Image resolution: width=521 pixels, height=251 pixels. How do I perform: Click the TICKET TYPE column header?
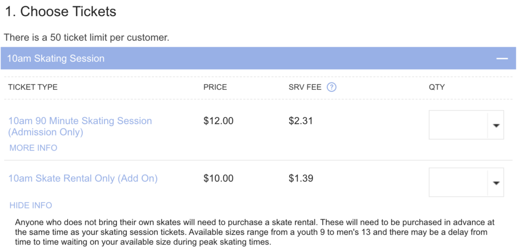pyautogui.click(x=33, y=87)
